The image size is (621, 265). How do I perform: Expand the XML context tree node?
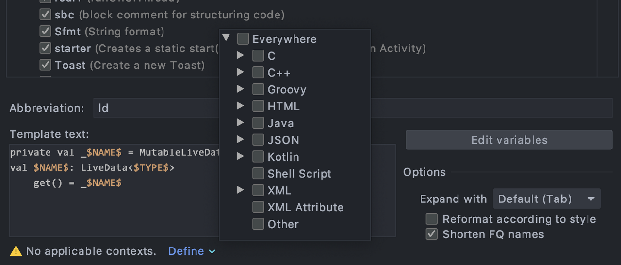click(241, 190)
